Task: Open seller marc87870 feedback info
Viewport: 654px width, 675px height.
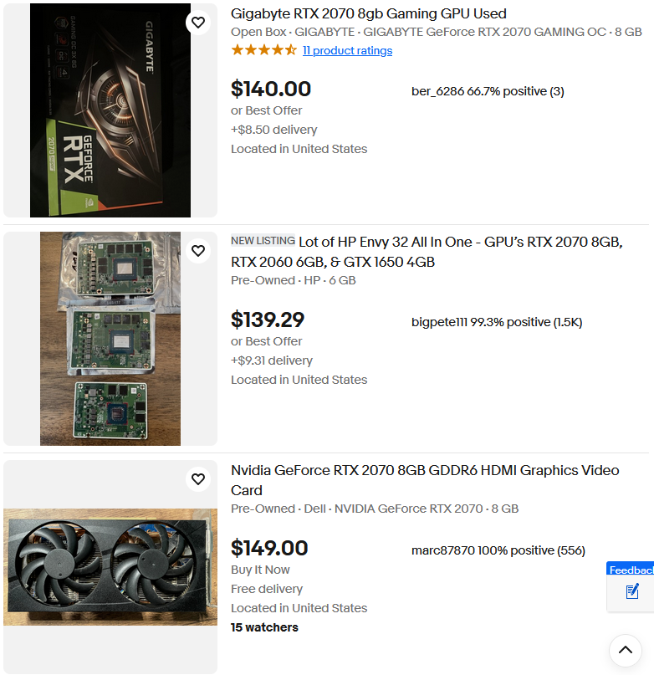Action: pyautogui.click(x=498, y=550)
